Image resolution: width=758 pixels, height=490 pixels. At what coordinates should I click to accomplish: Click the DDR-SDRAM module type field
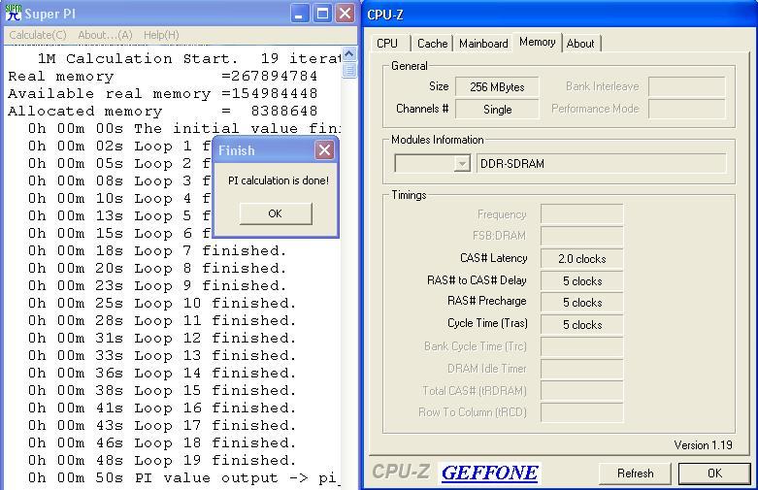click(602, 164)
